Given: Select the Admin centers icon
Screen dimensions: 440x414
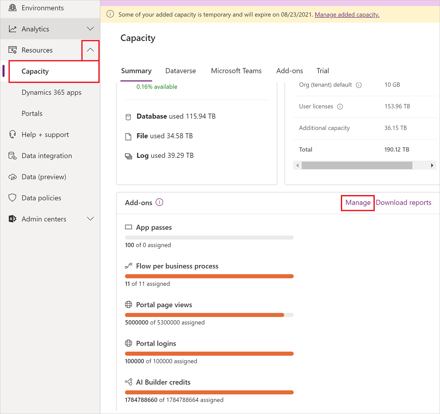Looking at the screenshot, I should [12, 219].
